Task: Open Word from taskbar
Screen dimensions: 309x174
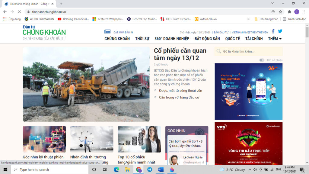Action: (x=161, y=169)
